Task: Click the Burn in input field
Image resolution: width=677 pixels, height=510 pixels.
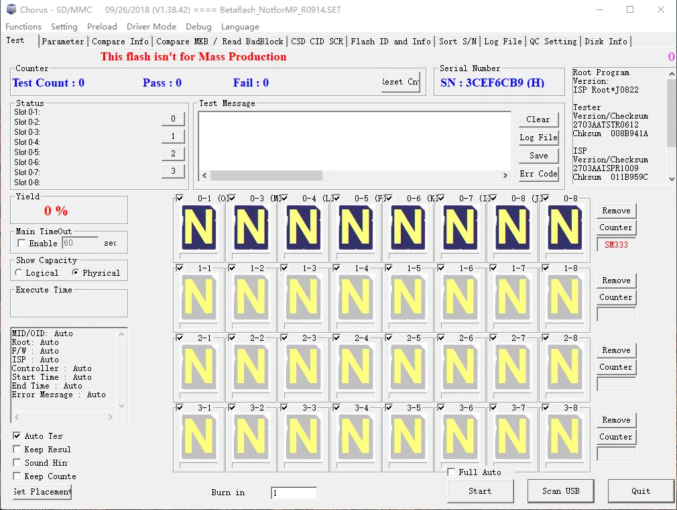Action: [x=294, y=493]
